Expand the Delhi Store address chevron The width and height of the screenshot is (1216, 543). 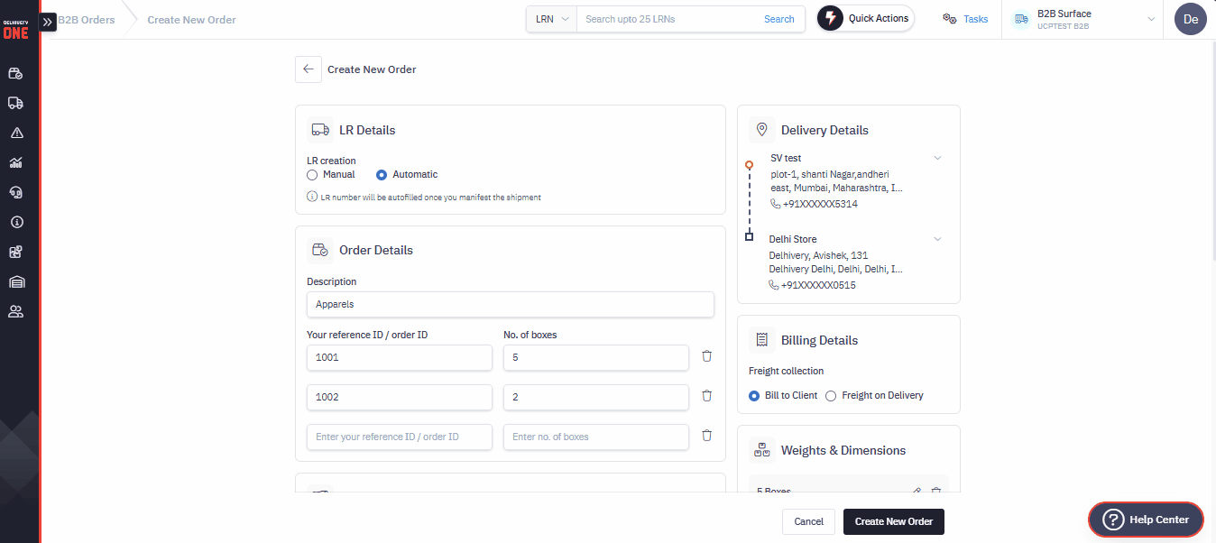(x=937, y=239)
